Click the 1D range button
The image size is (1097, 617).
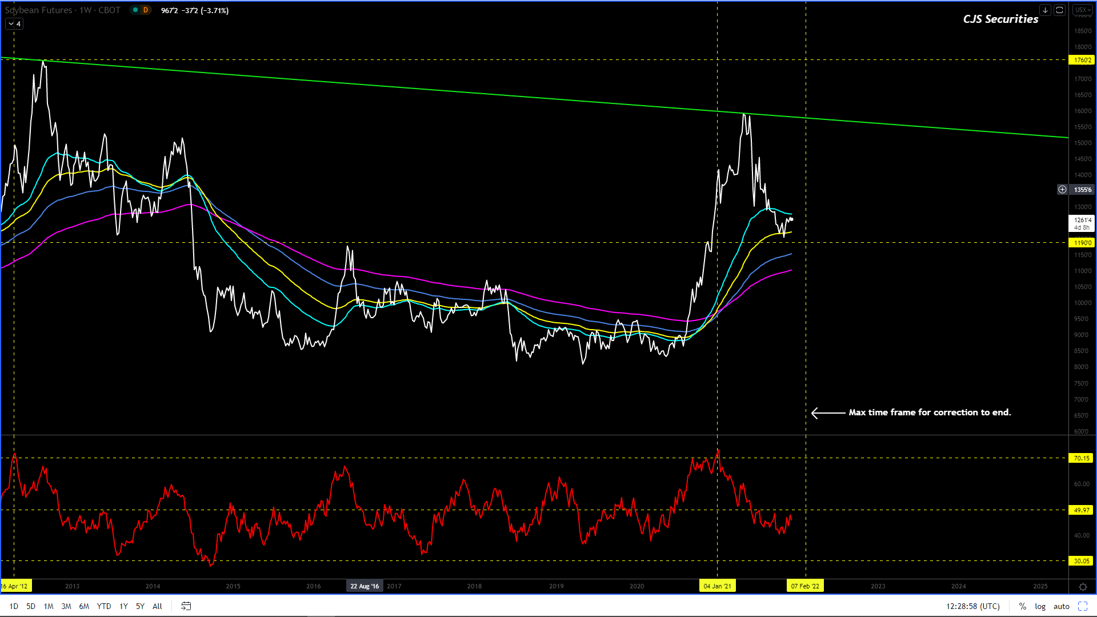click(14, 606)
